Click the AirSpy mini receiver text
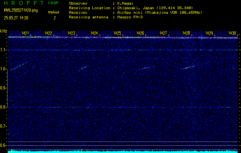Screen dimensions: 241x153 (159, 13)
